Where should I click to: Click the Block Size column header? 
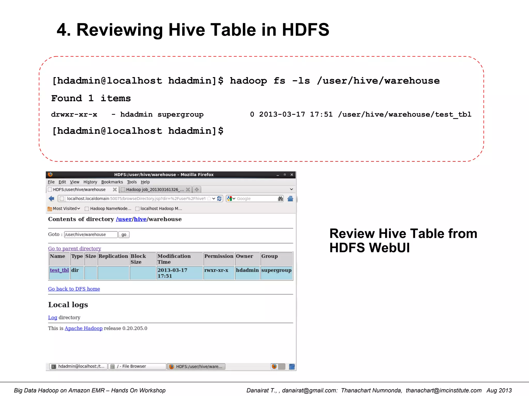point(143,259)
